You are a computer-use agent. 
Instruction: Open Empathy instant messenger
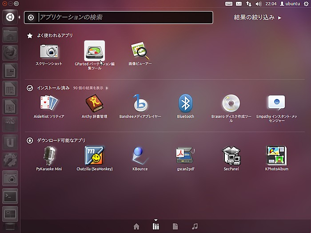pos(277,108)
